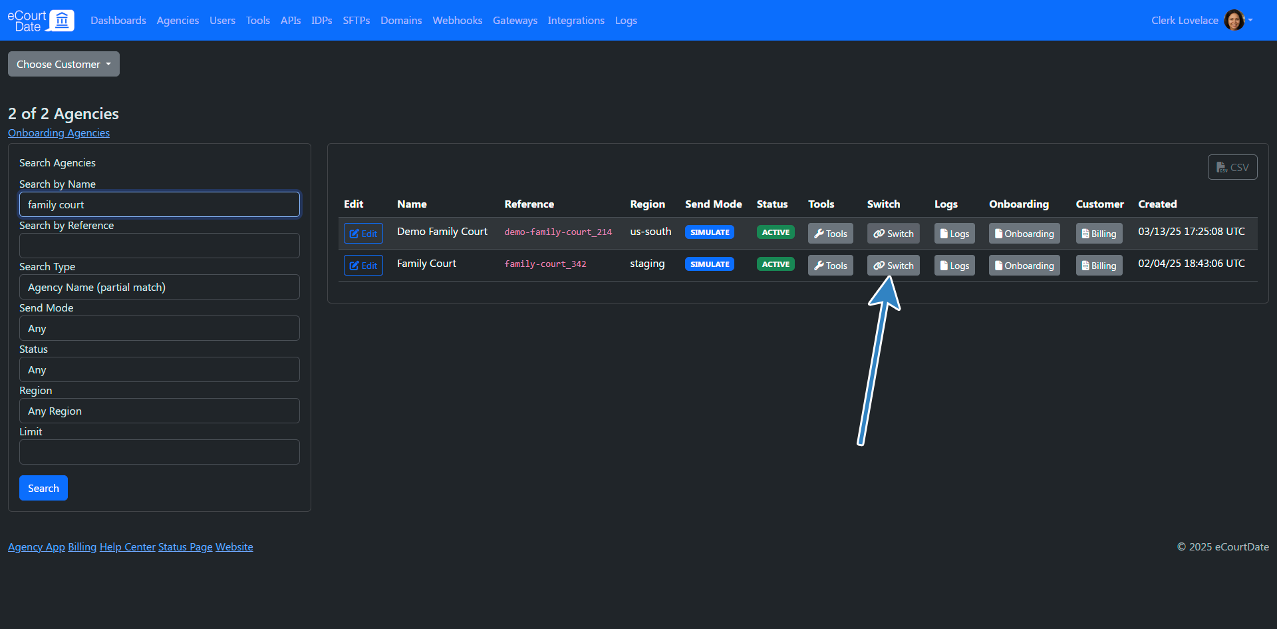Expand the Choose Customer dropdown
Viewport: 1277px width, 629px height.
[64, 64]
